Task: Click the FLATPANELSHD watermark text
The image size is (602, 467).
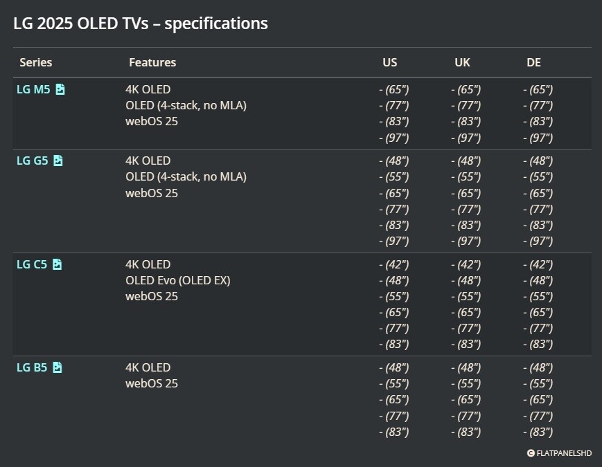Action: click(564, 454)
